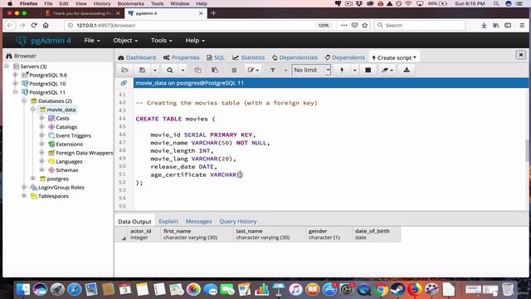531x299 pixels.
Task: Bookmark page with the star icon
Action: (365, 26)
